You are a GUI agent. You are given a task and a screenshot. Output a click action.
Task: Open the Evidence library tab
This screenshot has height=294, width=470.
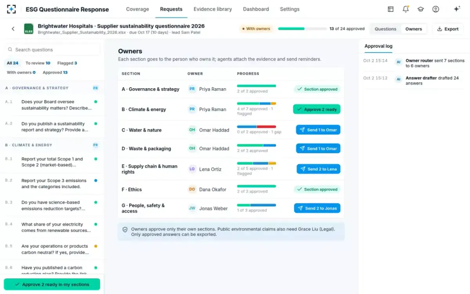tap(213, 9)
